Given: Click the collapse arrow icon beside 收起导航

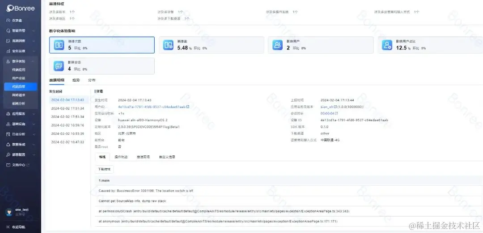Looking at the screenshot, I should 8,227.
